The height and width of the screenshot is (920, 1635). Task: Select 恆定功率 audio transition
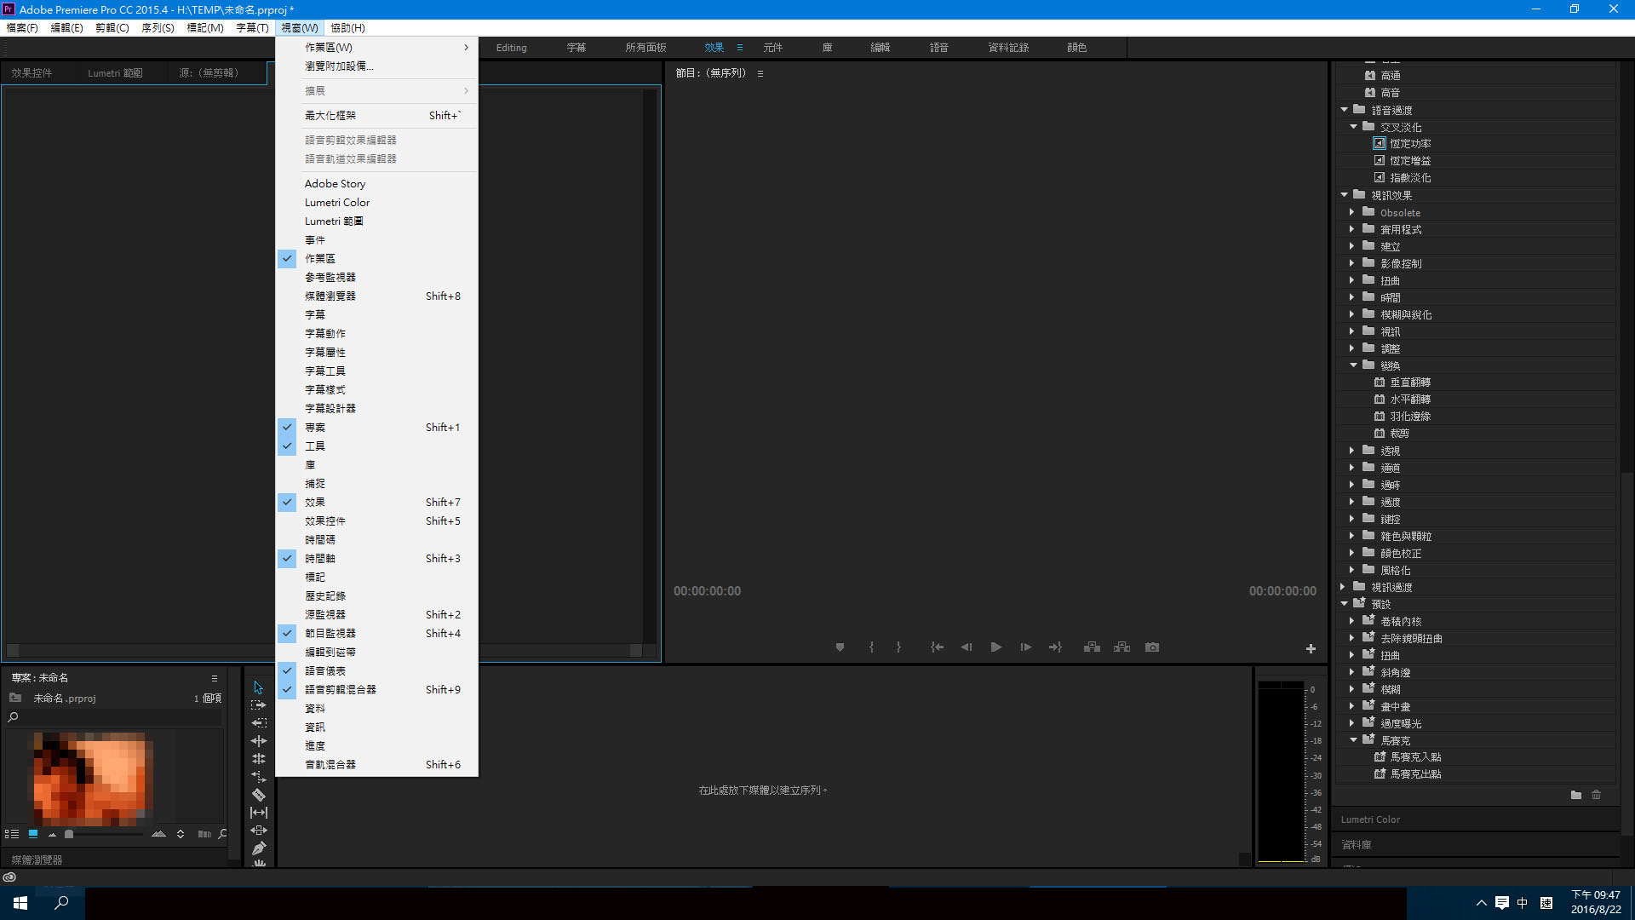point(1410,144)
